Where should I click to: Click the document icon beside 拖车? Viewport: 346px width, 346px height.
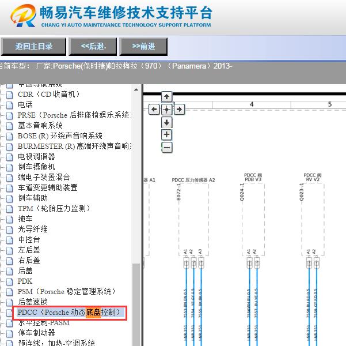click(9, 219)
